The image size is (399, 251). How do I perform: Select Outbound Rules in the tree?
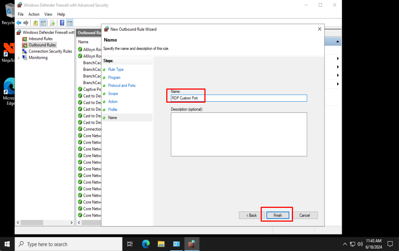(x=42, y=45)
